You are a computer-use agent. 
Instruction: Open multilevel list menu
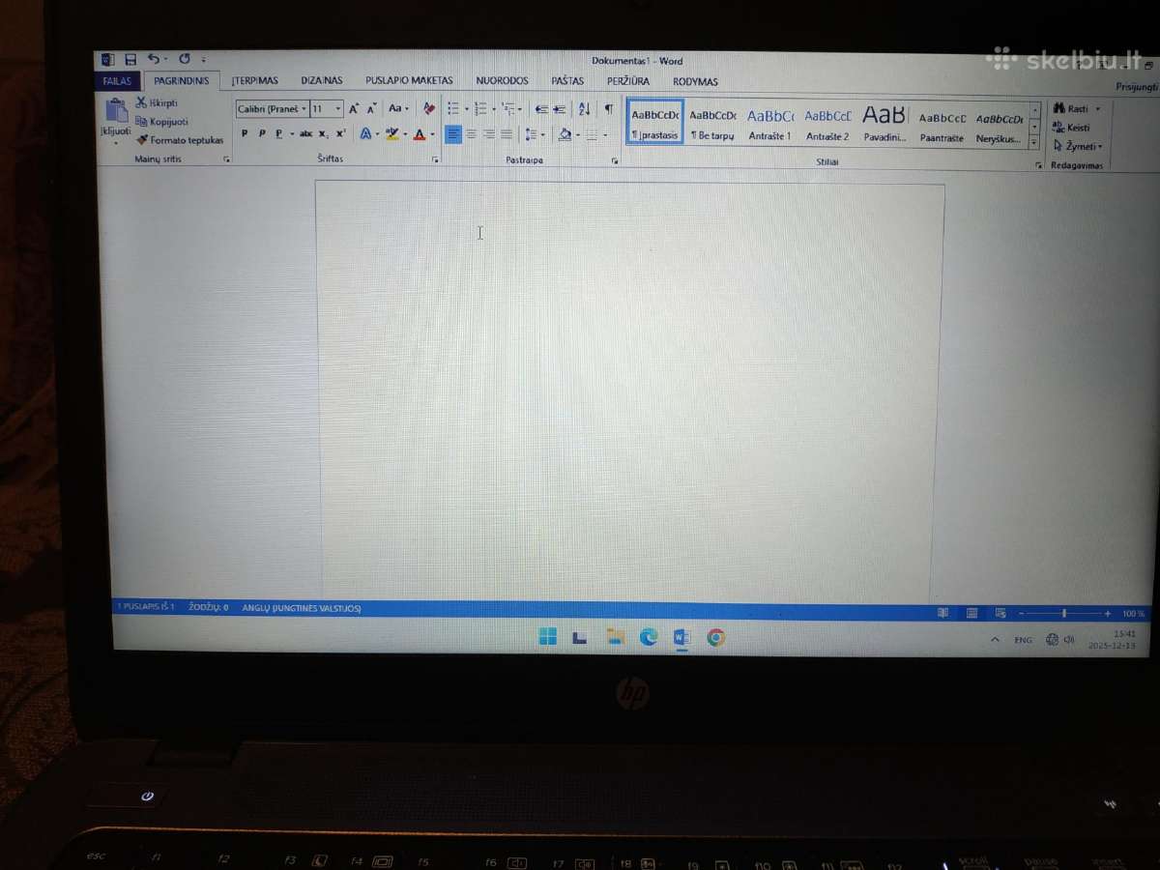tap(508, 109)
